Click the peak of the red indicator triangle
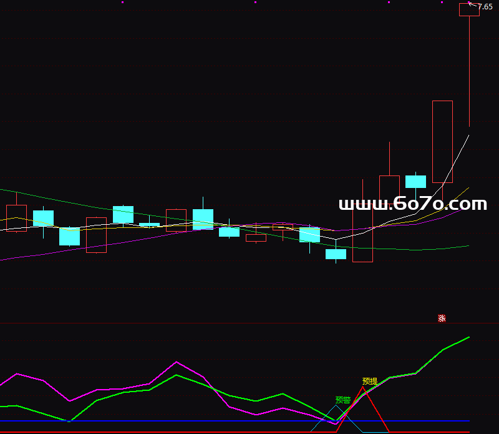499x434 pixels. pos(362,387)
